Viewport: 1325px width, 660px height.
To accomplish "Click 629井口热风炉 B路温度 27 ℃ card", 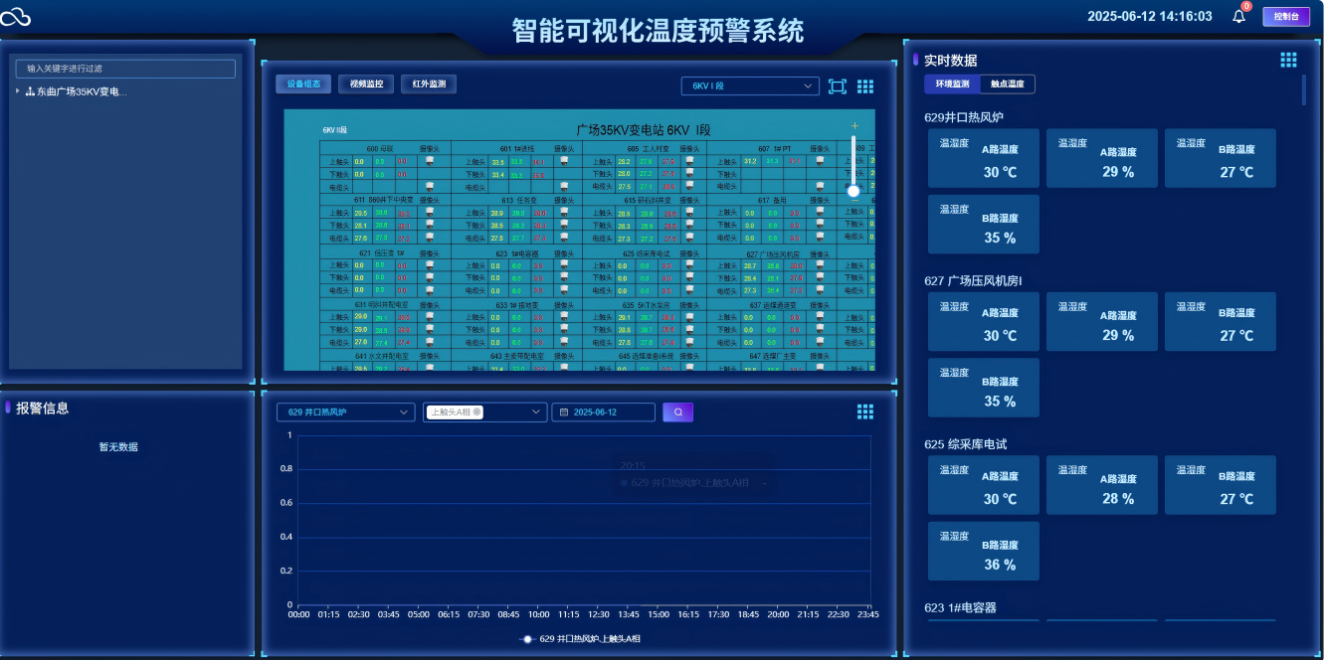I will pos(1221,158).
